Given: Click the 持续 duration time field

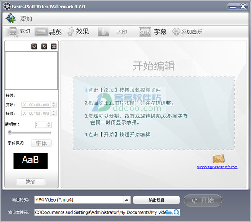Looking at the screenshot, I should (36, 113).
